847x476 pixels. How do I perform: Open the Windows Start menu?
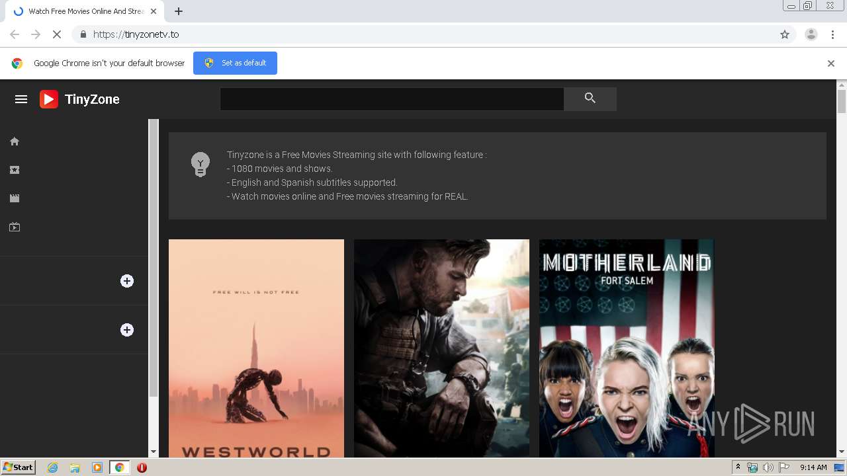(18, 467)
